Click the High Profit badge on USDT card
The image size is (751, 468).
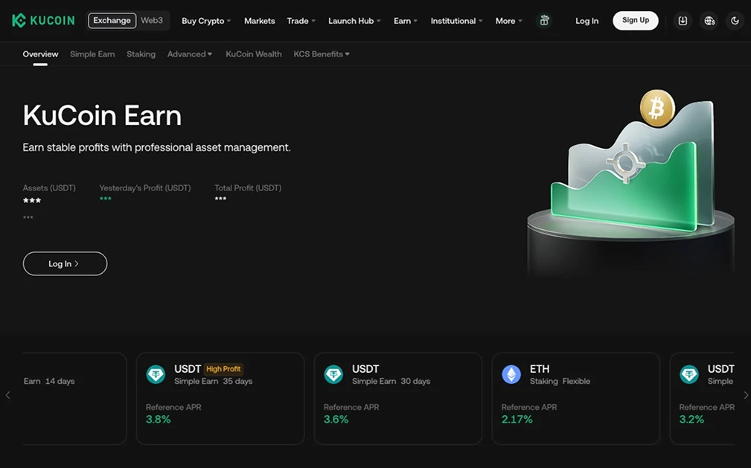coord(223,368)
